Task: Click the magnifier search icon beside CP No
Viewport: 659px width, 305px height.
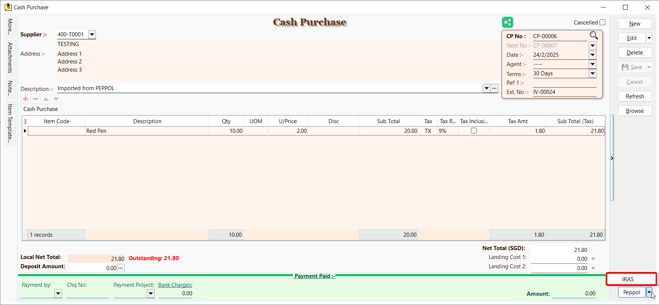Action: tap(594, 35)
